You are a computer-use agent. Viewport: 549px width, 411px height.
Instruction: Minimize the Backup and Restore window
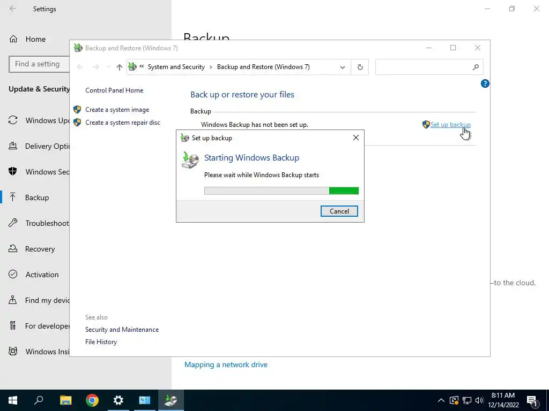click(x=429, y=48)
